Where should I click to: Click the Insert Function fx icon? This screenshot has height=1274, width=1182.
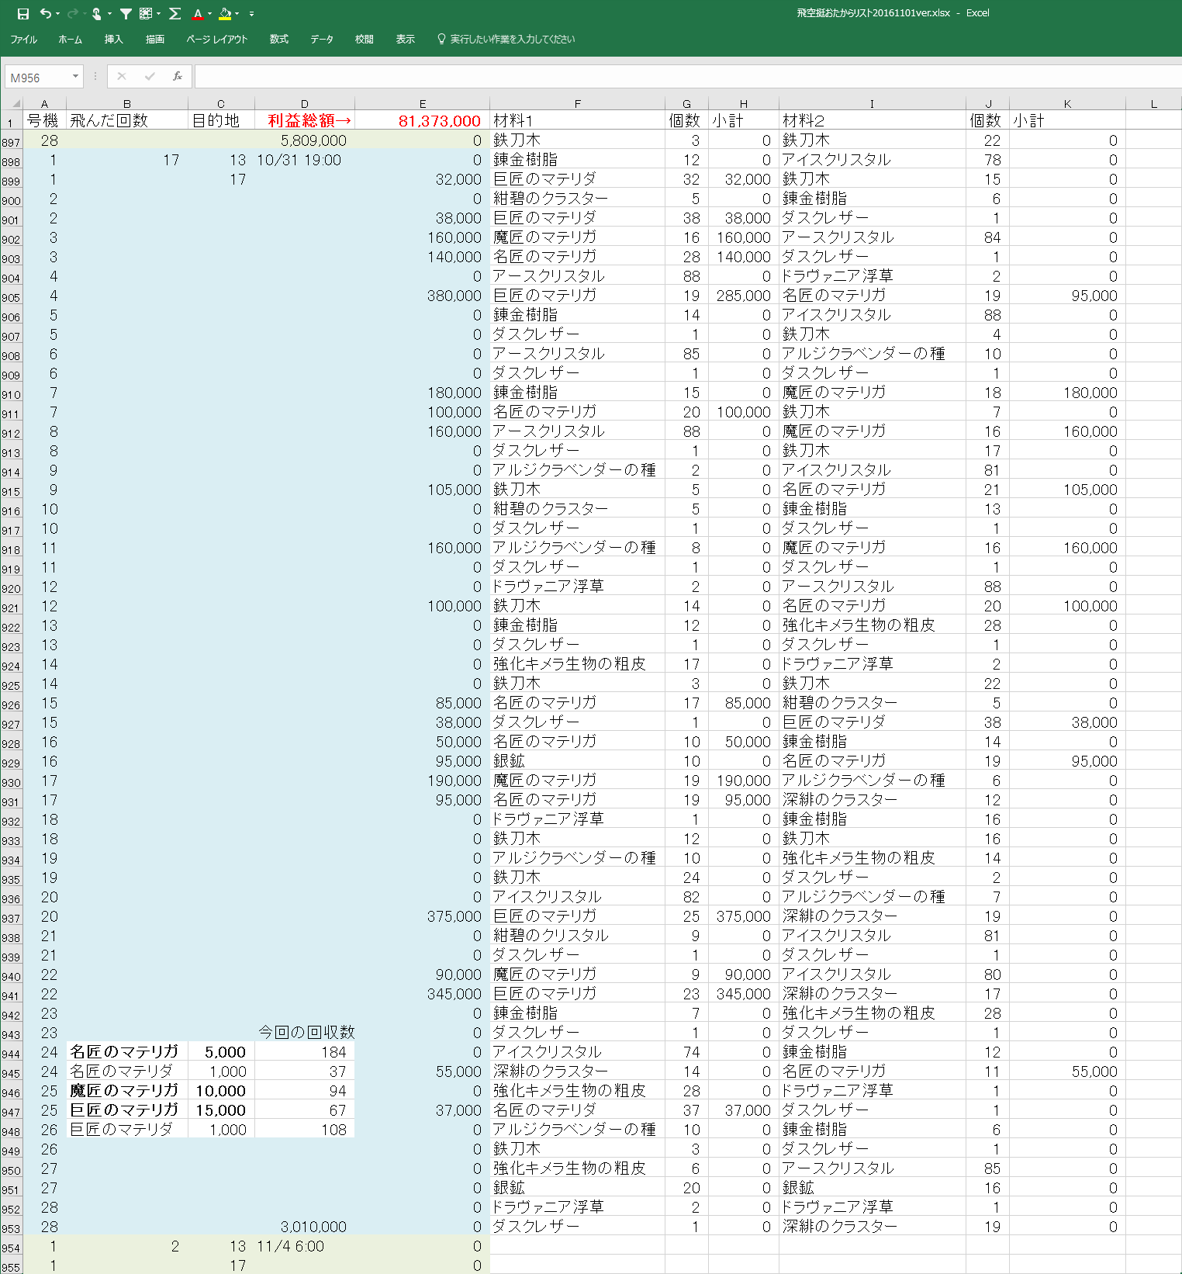point(178,76)
